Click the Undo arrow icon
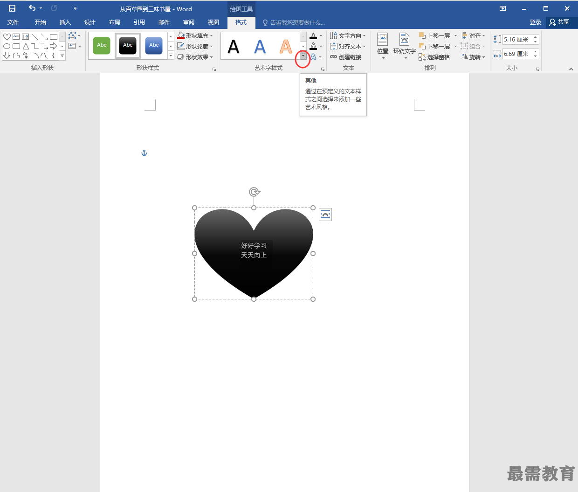This screenshot has width=578, height=492. point(32,8)
